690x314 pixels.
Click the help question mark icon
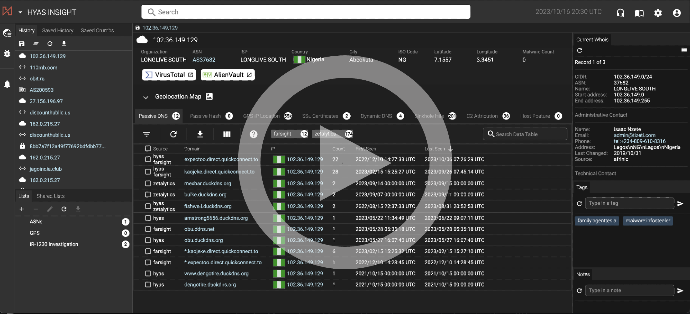[253, 134]
